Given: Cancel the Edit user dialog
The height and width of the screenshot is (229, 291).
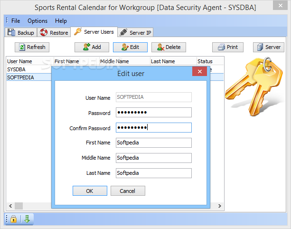Looking at the screenshot, I should (x=128, y=191).
